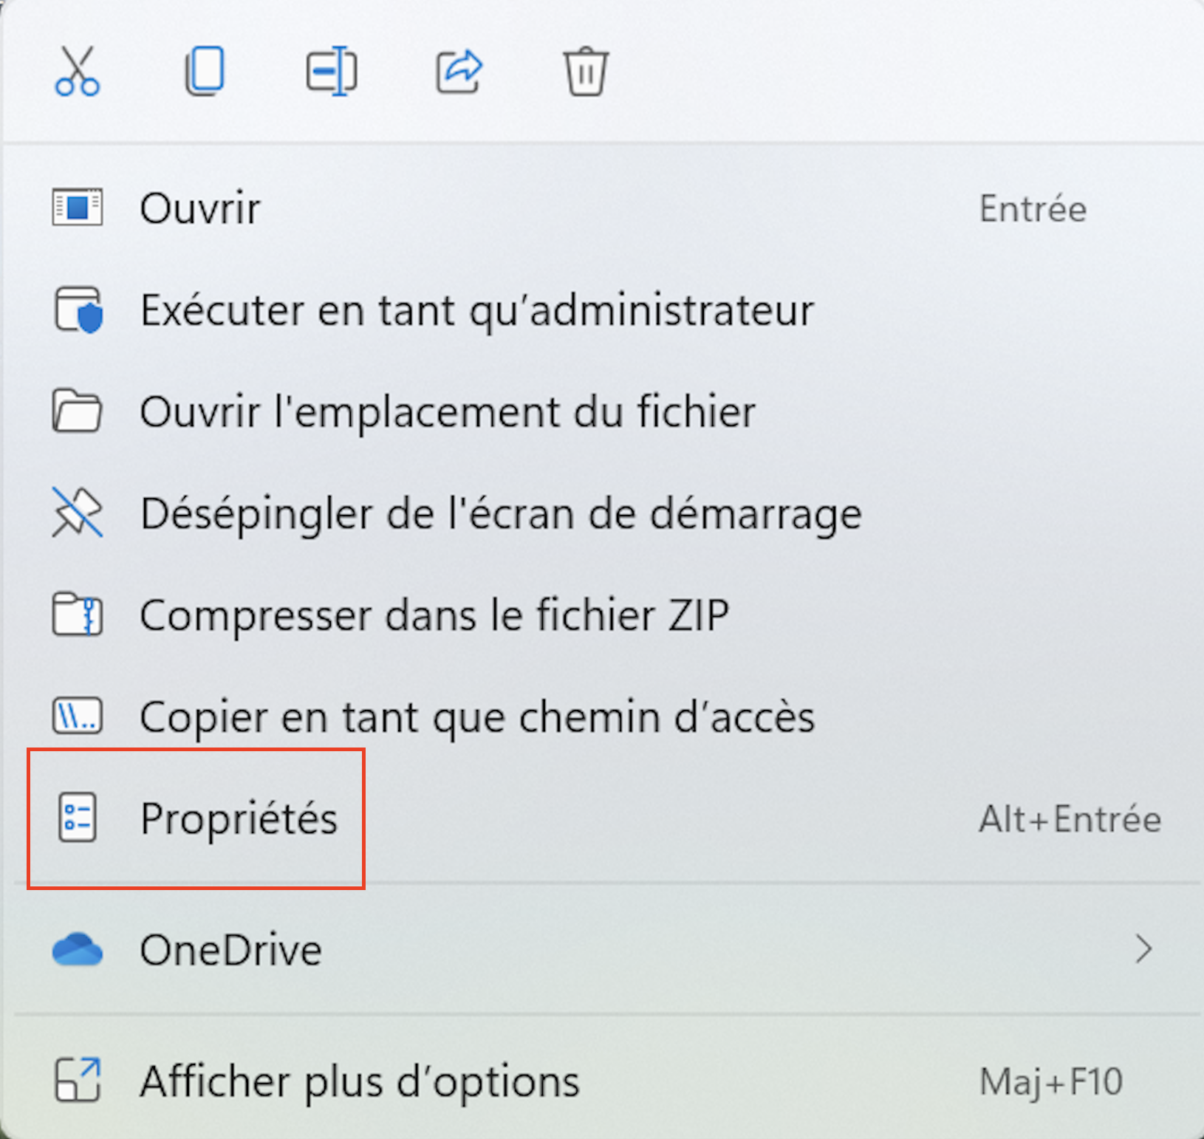
Task: Click the Delete trash can icon
Action: click(586, 72)
